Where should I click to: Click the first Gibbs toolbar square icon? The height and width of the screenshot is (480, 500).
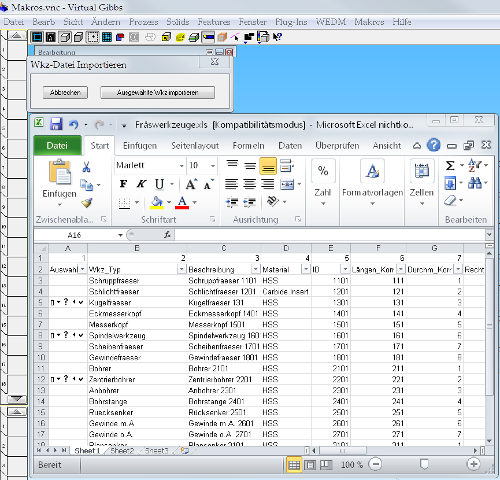[37, 37]
